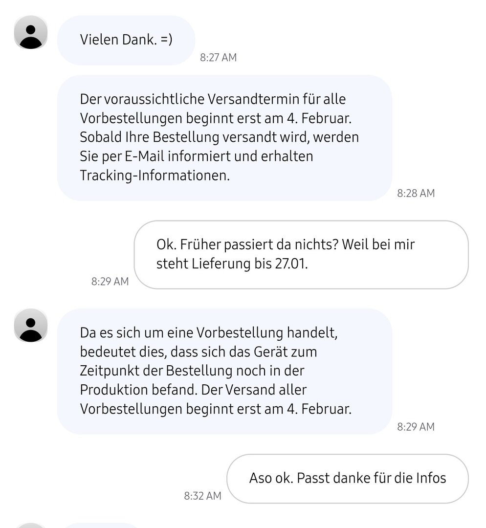The image size is (486, 528).
Task: Select the "Aso ok. Passt danke" message bubble
Action: (x=348, y=478)
